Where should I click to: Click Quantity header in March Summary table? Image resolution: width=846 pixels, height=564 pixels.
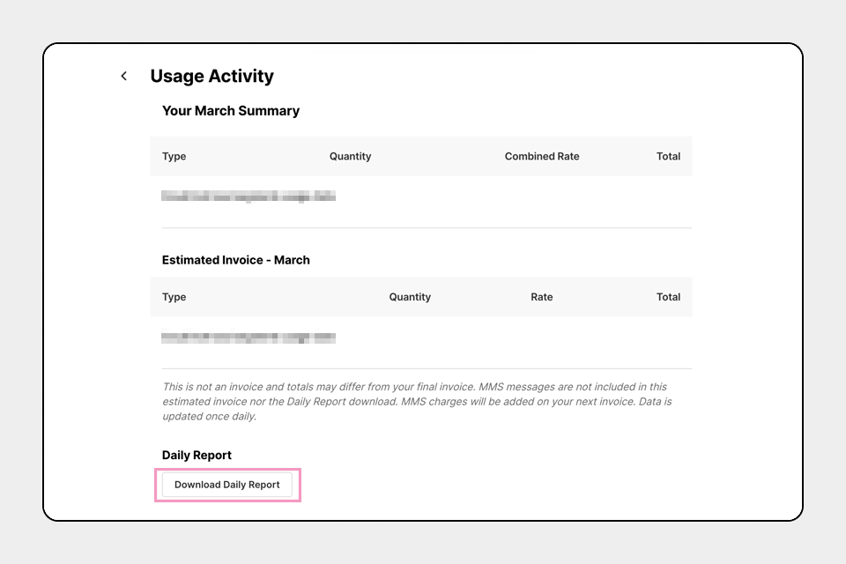point(350,156)
